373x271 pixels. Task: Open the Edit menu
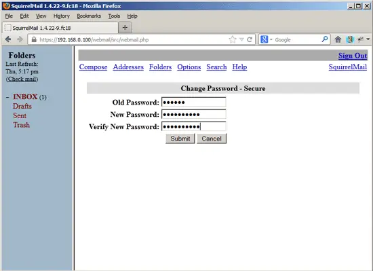(x=24, y=16)
